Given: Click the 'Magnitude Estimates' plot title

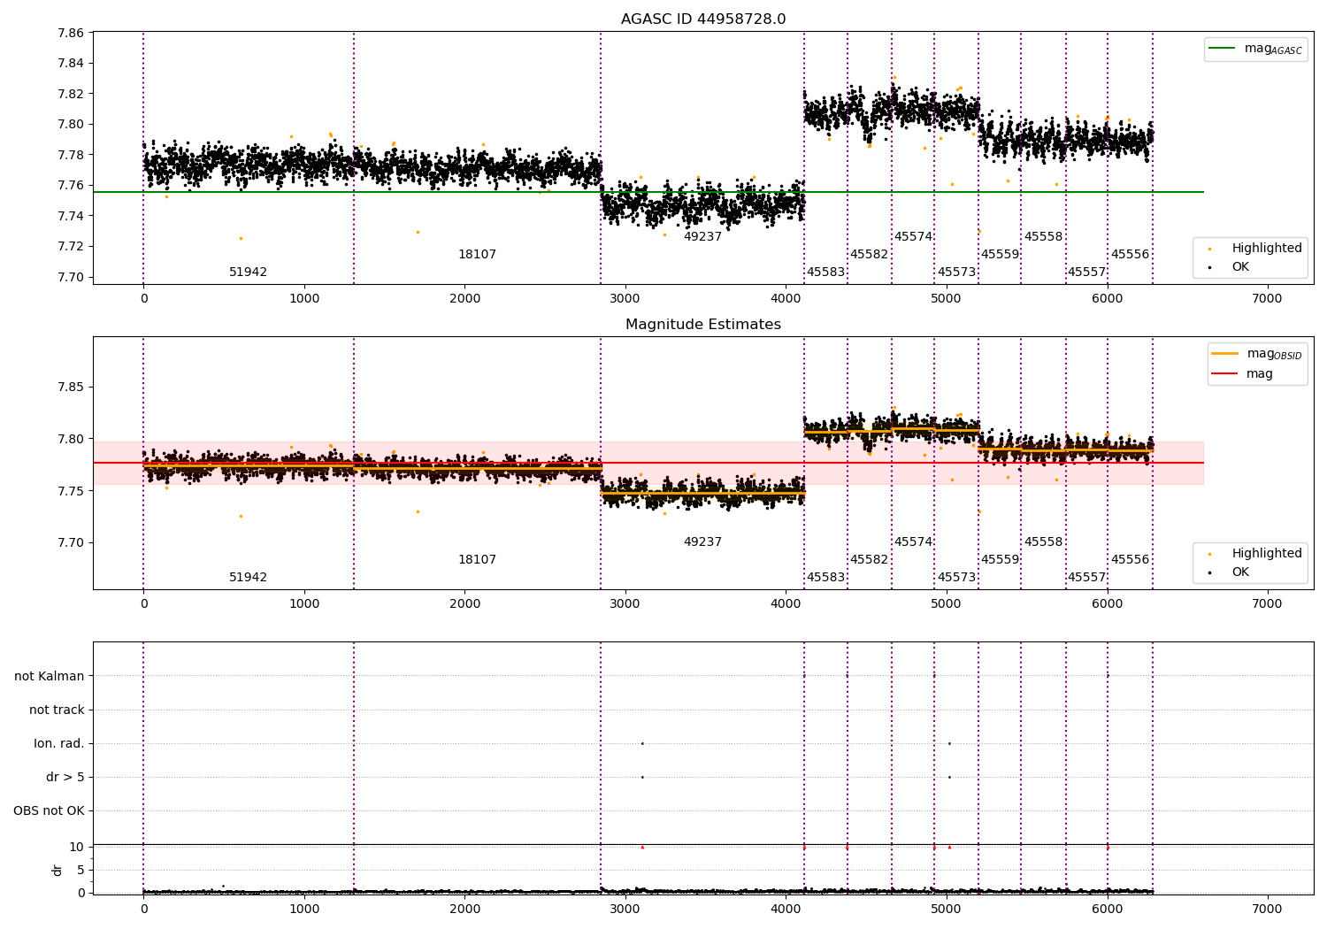Looking at the screenshot, I should coord(703,325).
